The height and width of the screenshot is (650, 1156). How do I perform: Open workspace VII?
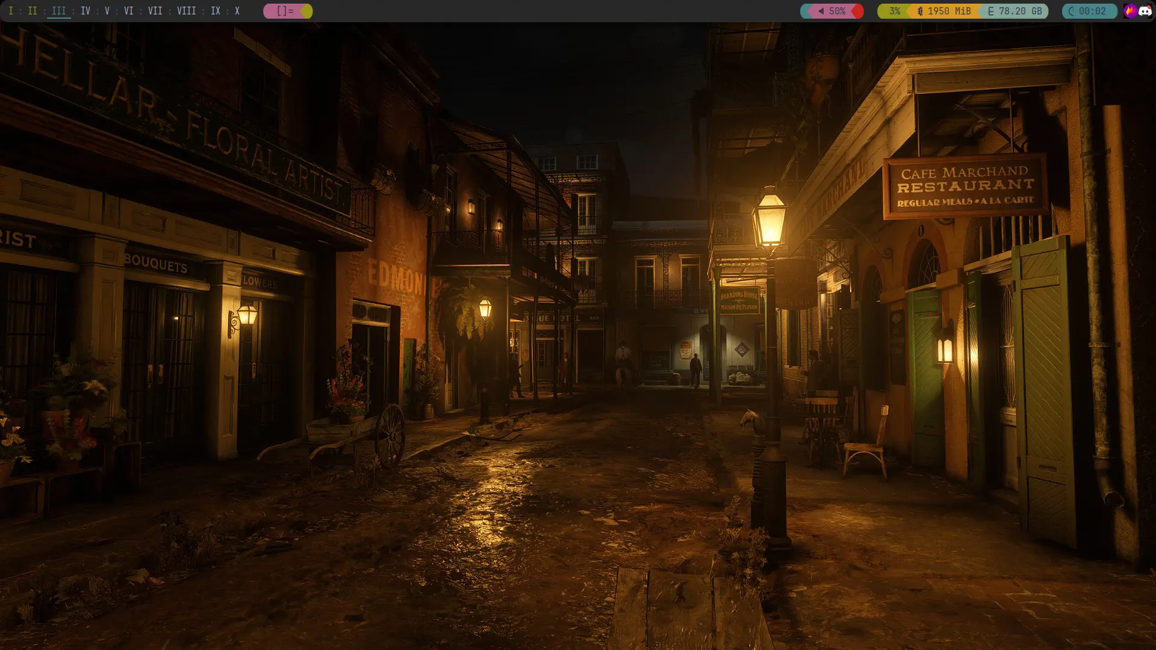click(155, 11)
